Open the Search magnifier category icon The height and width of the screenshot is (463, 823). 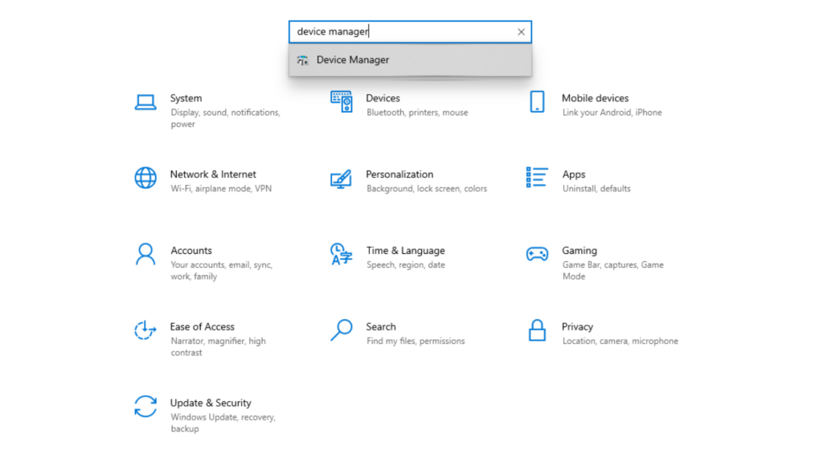[341, 330]
